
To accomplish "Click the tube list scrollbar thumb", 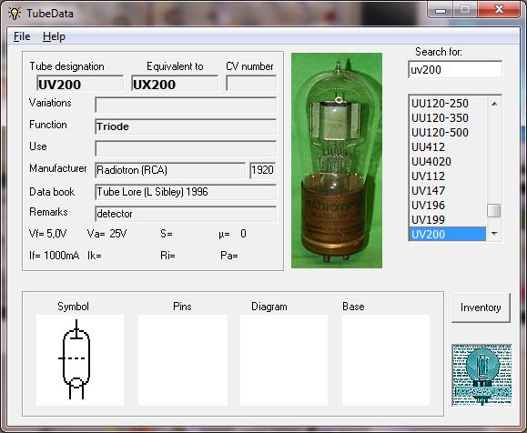I will pyautogui.click(x=494, y=211).
